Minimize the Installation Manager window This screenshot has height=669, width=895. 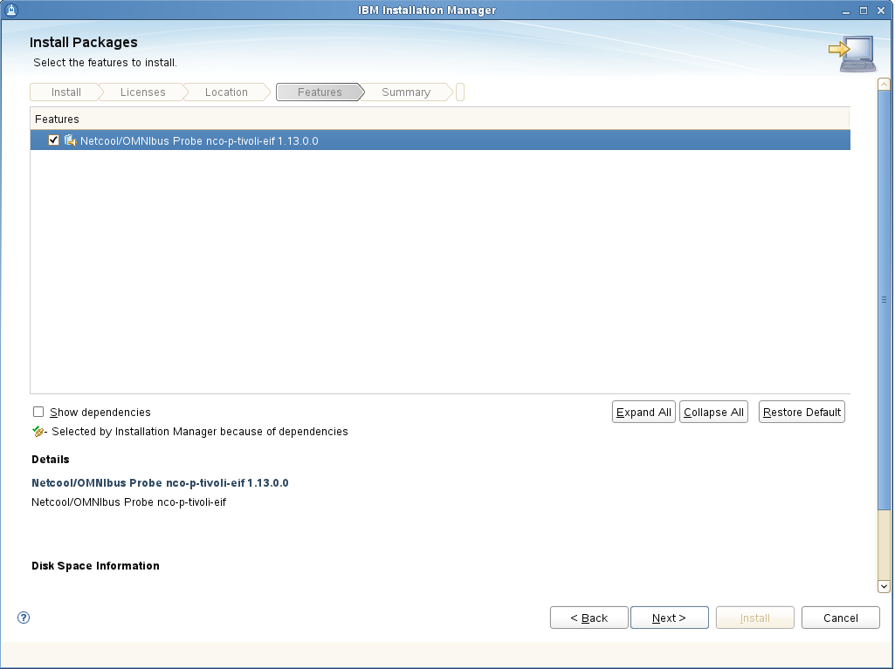(846, 10)
